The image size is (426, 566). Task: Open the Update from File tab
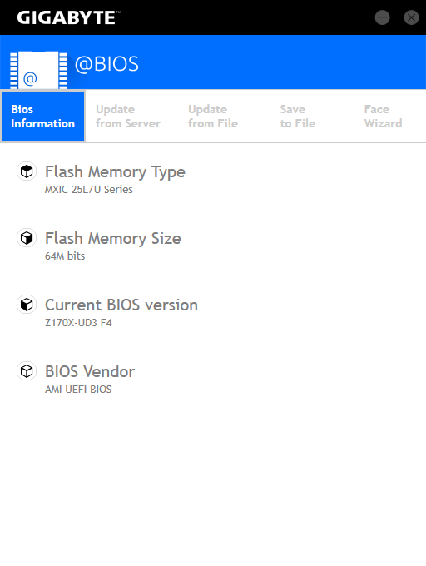point(213,117)
